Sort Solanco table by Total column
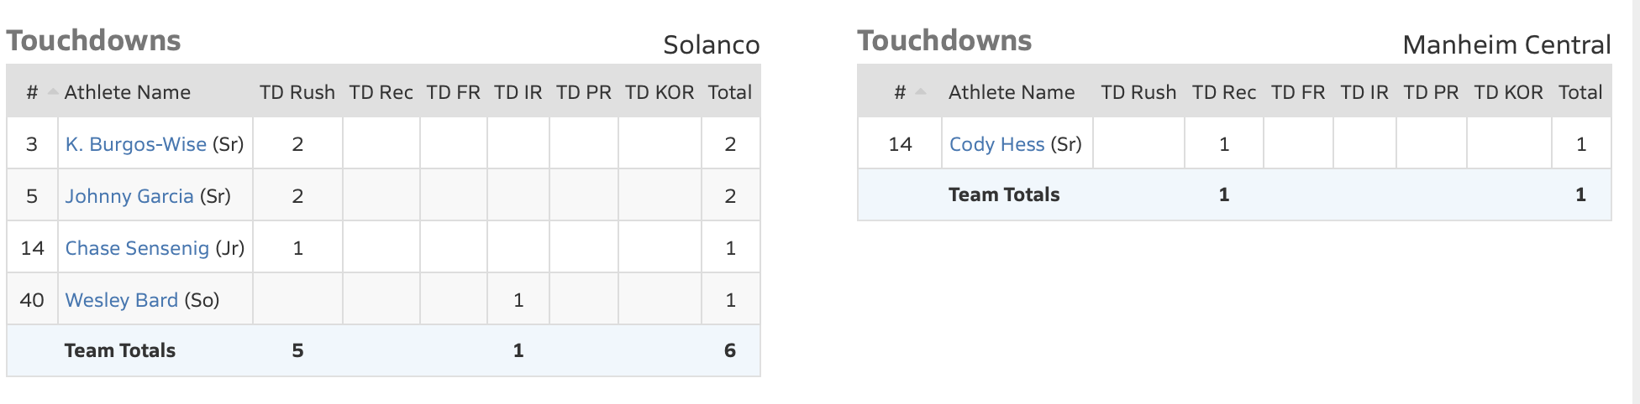Viewport: 1640px width, 404px height. coord(729,92)
